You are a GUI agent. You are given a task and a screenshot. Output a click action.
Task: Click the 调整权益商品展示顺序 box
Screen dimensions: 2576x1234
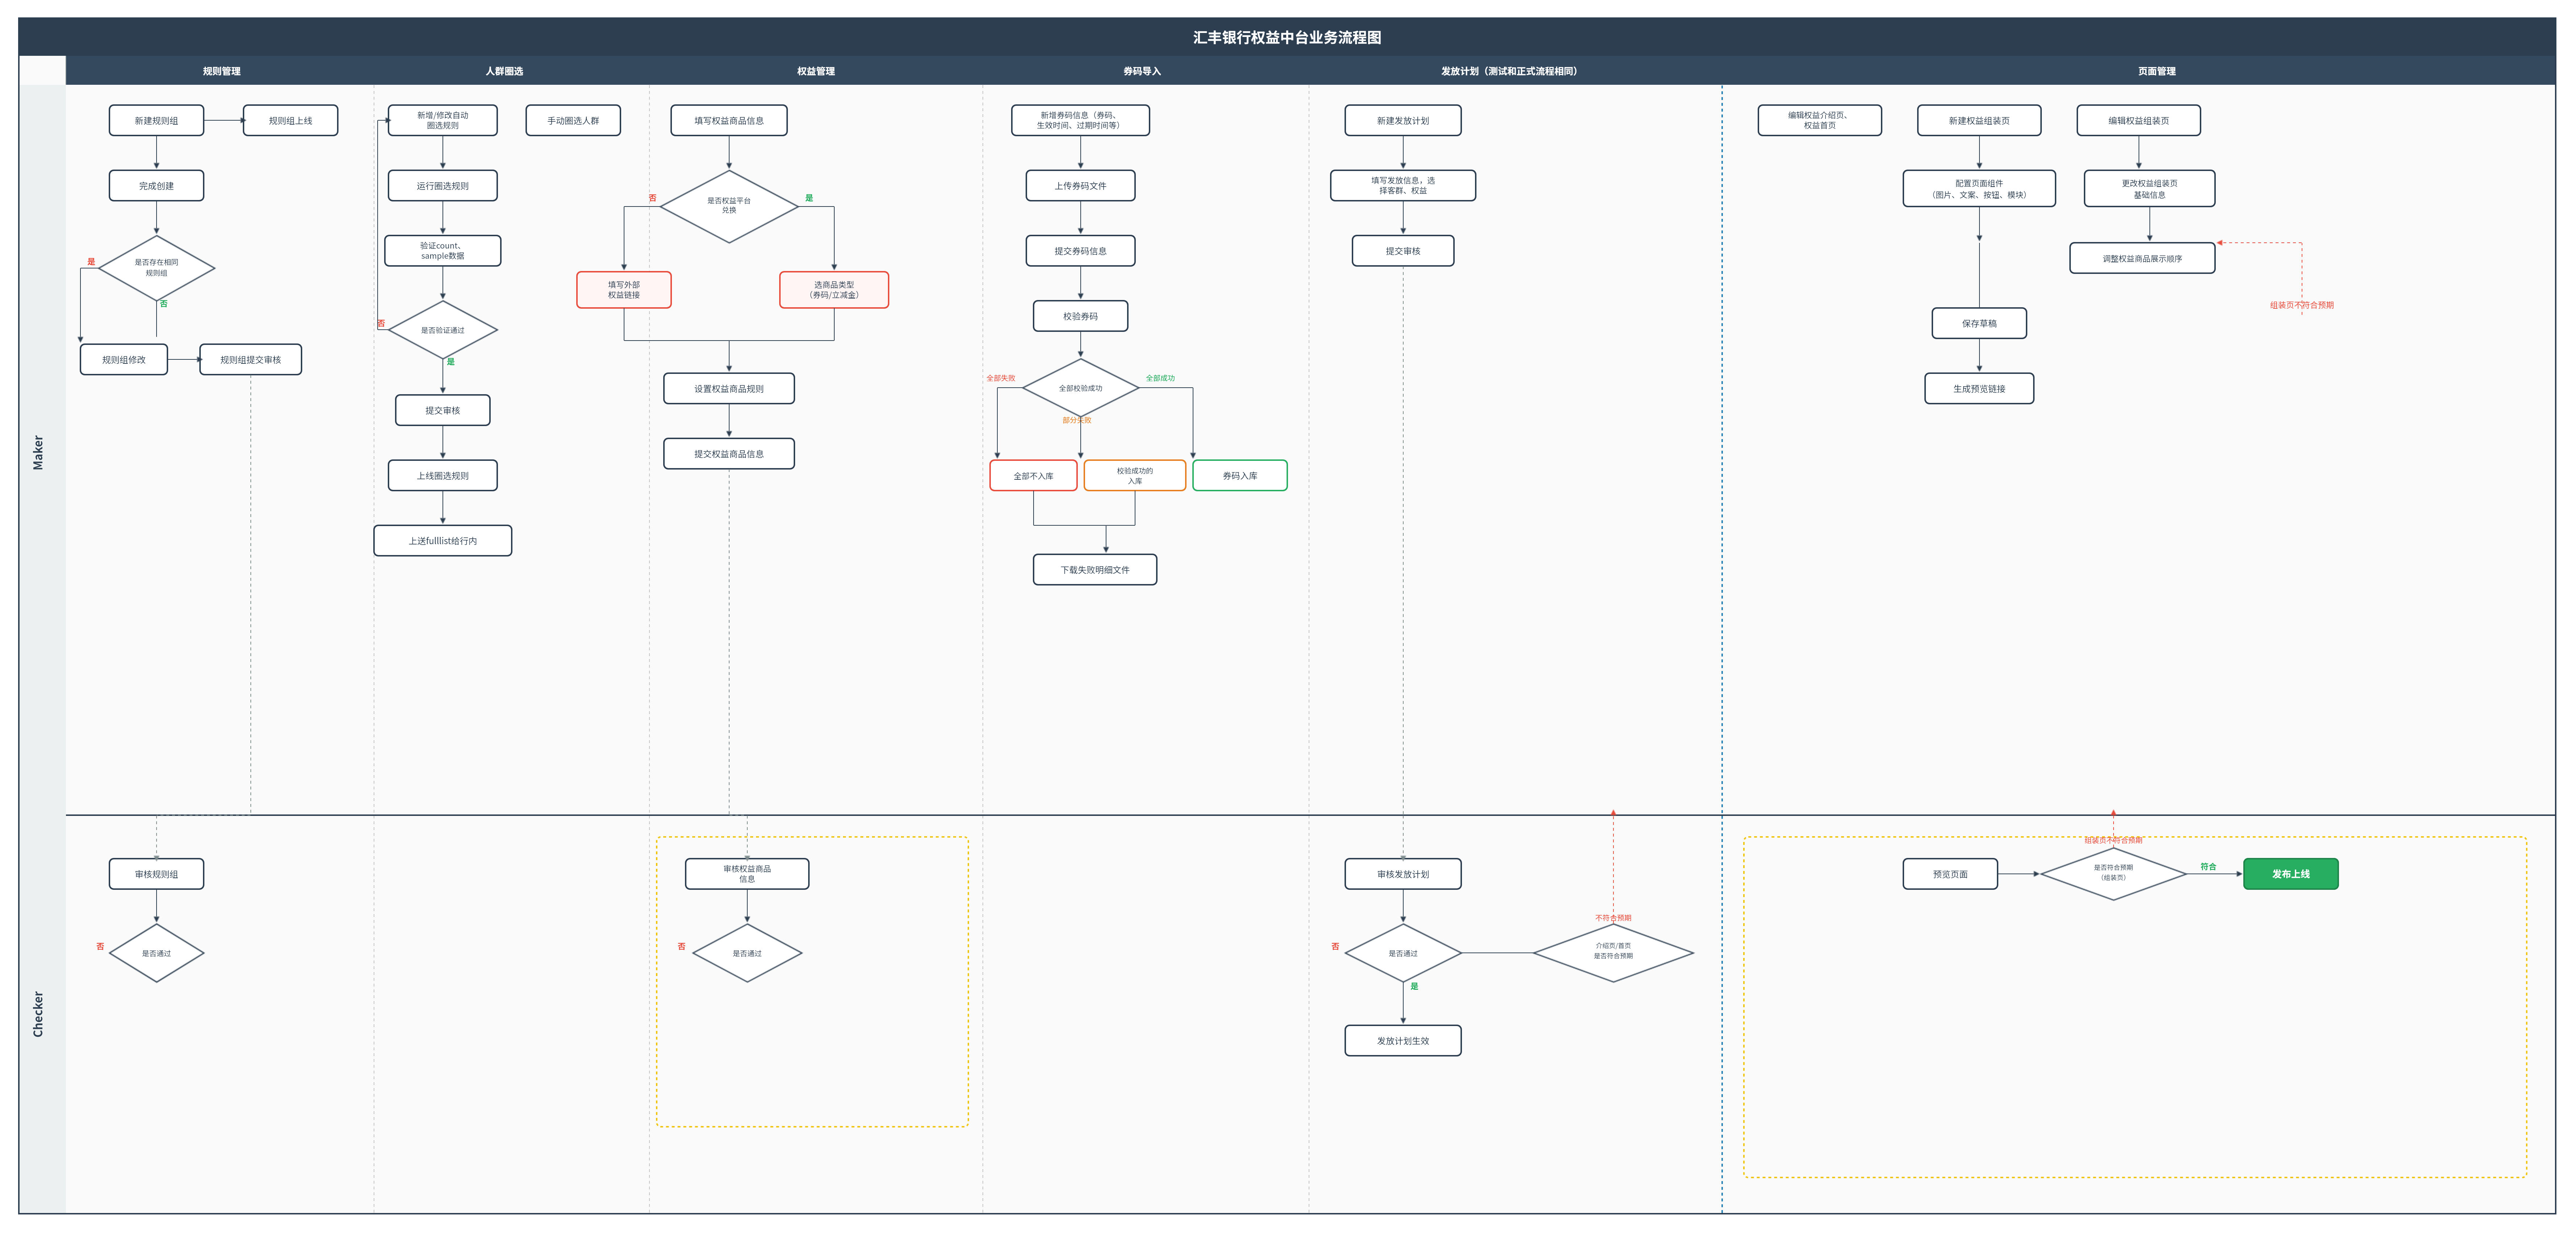(x=2142, y=258)
